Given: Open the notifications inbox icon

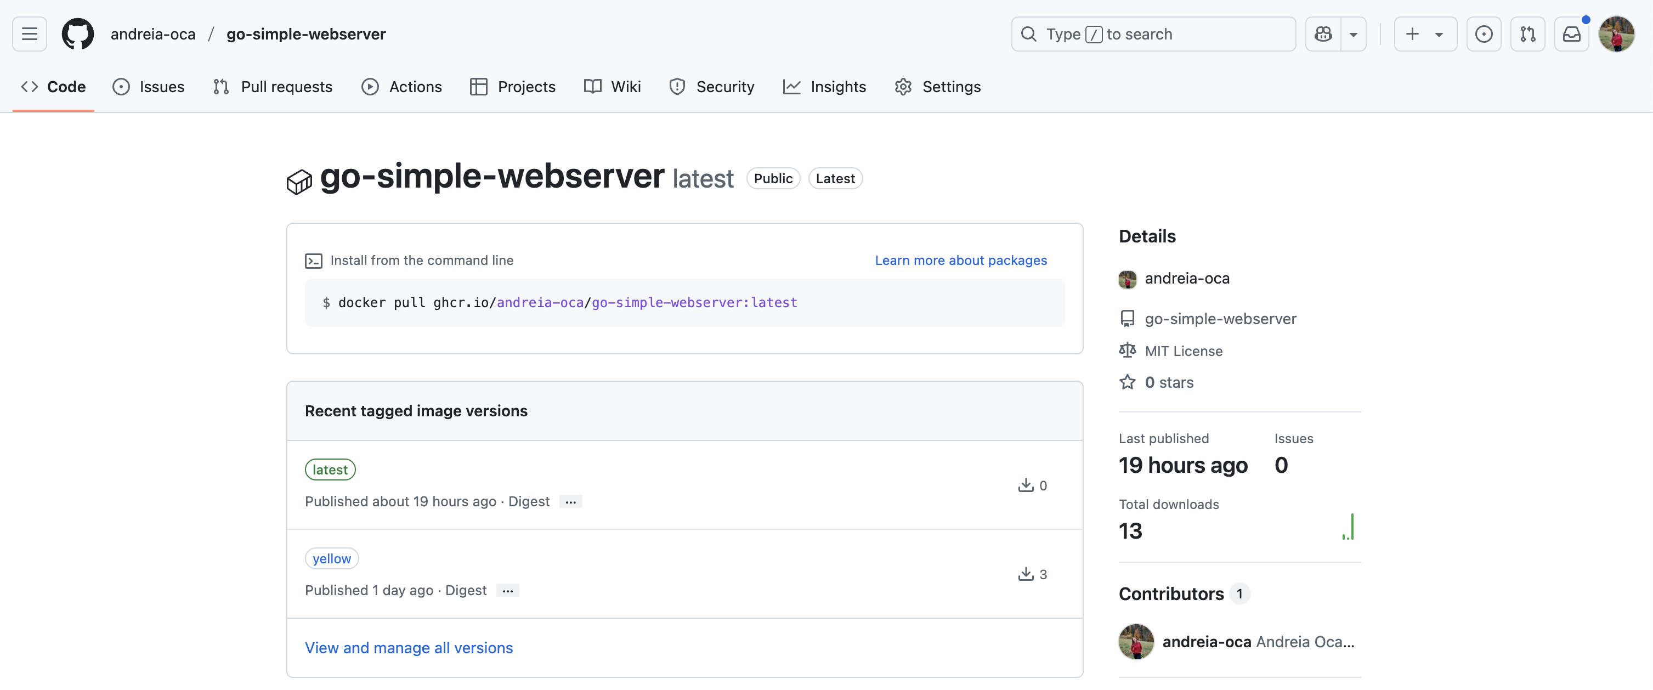Looking at the screenshot, I should [x=1571, y=34].
